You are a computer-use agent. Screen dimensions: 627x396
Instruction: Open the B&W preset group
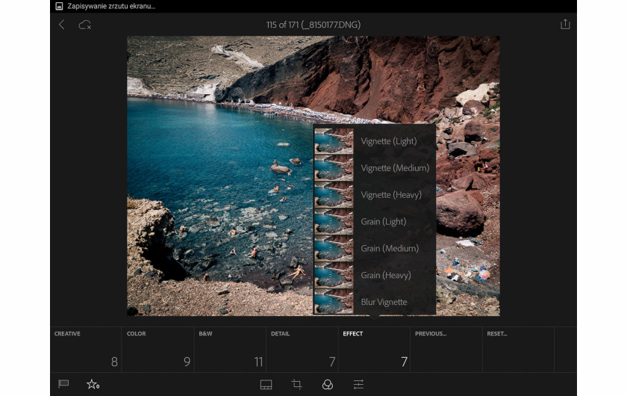pos(231,350)
